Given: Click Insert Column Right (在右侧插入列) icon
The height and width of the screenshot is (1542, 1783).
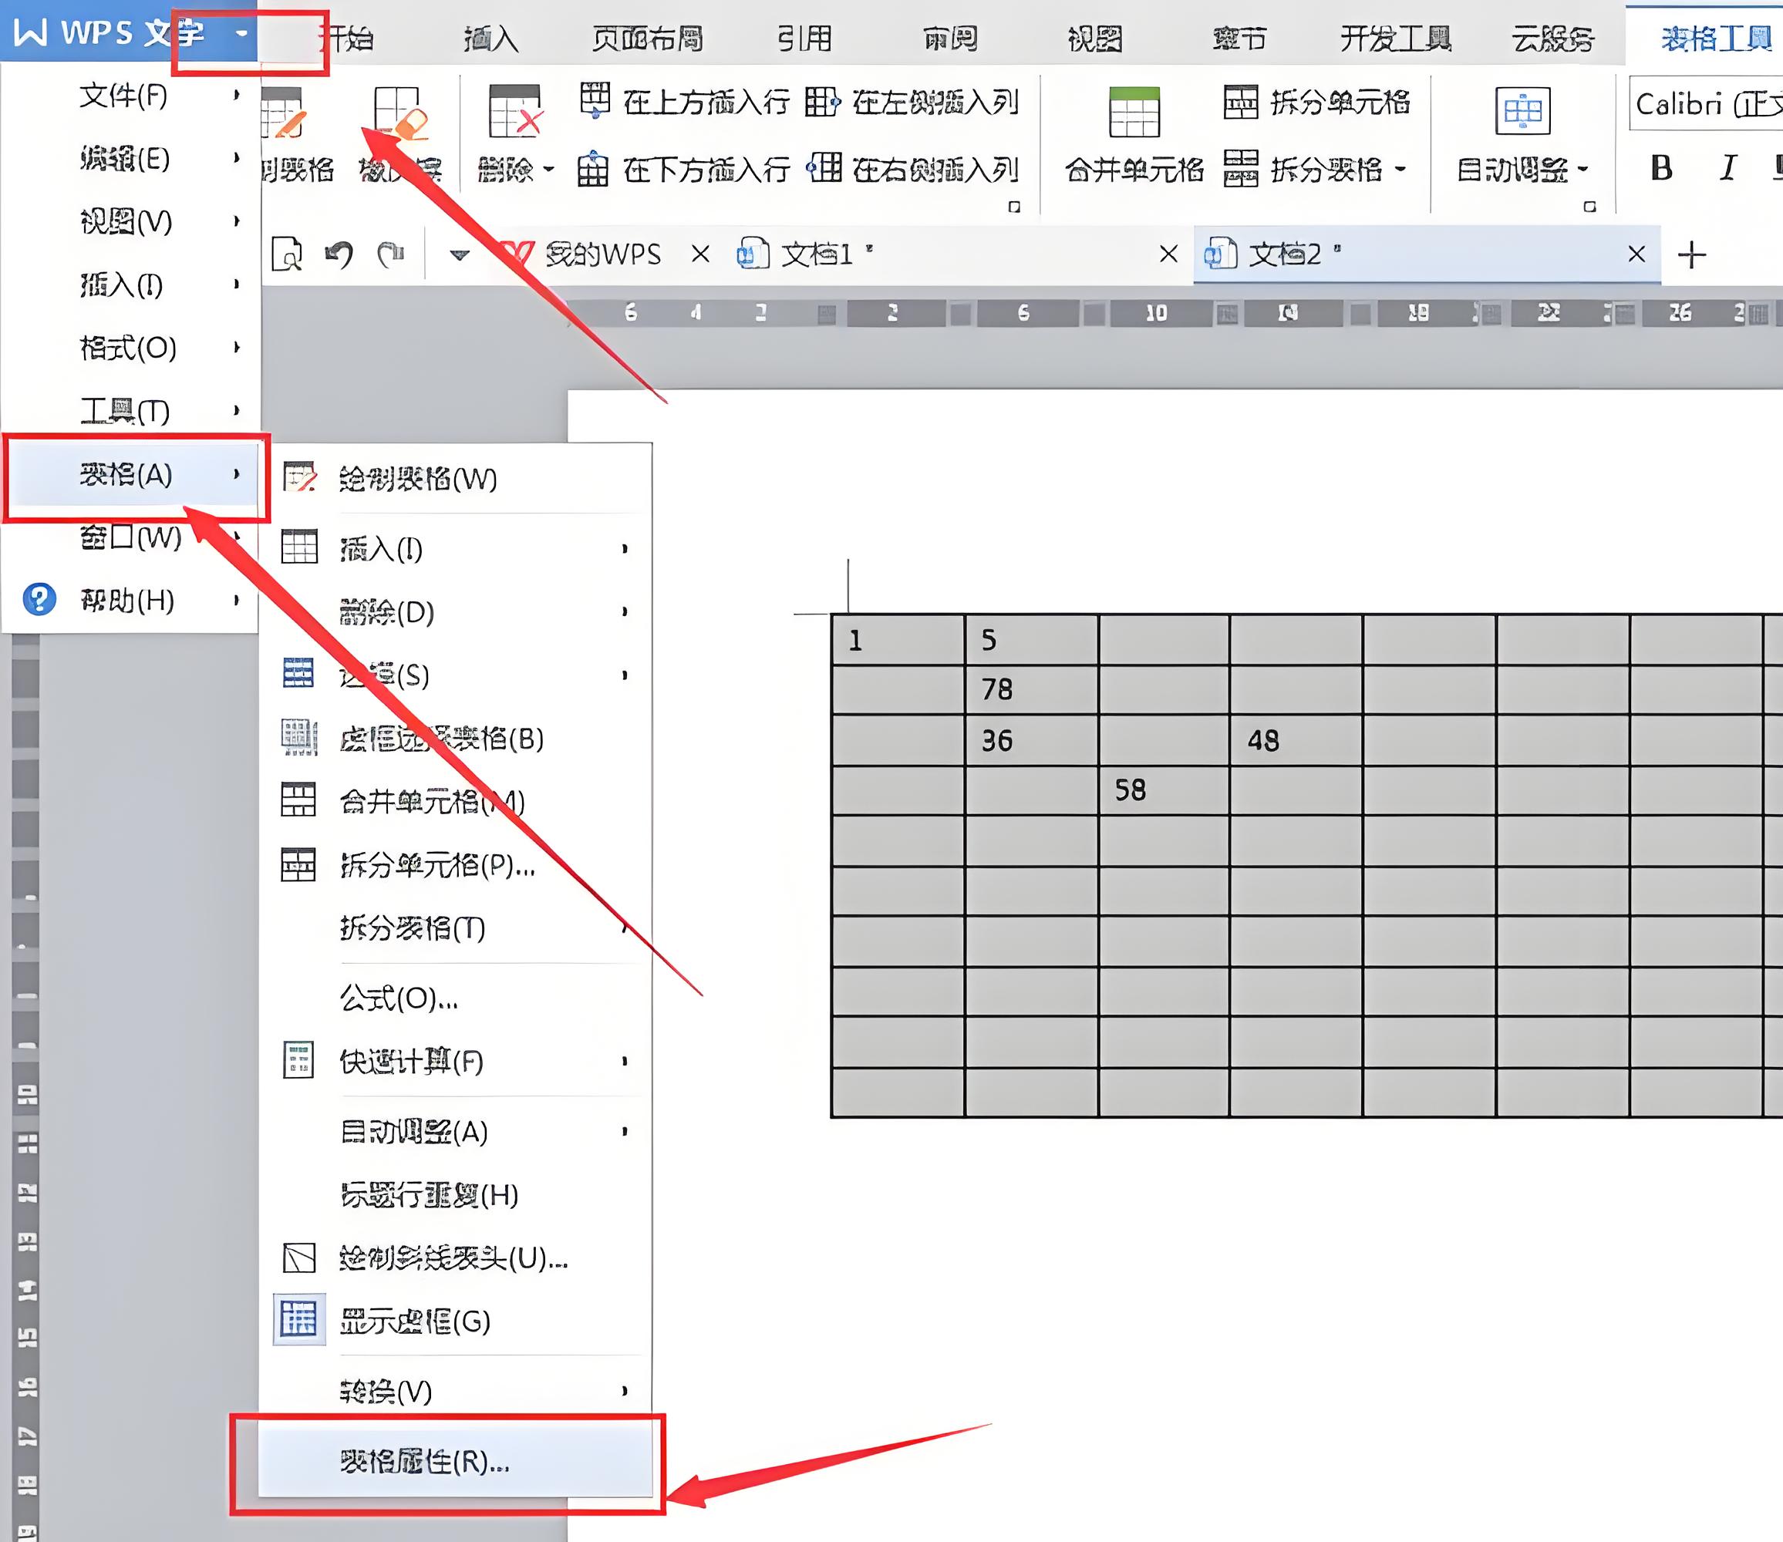Looking at the screenshot, I should (824, 168).
